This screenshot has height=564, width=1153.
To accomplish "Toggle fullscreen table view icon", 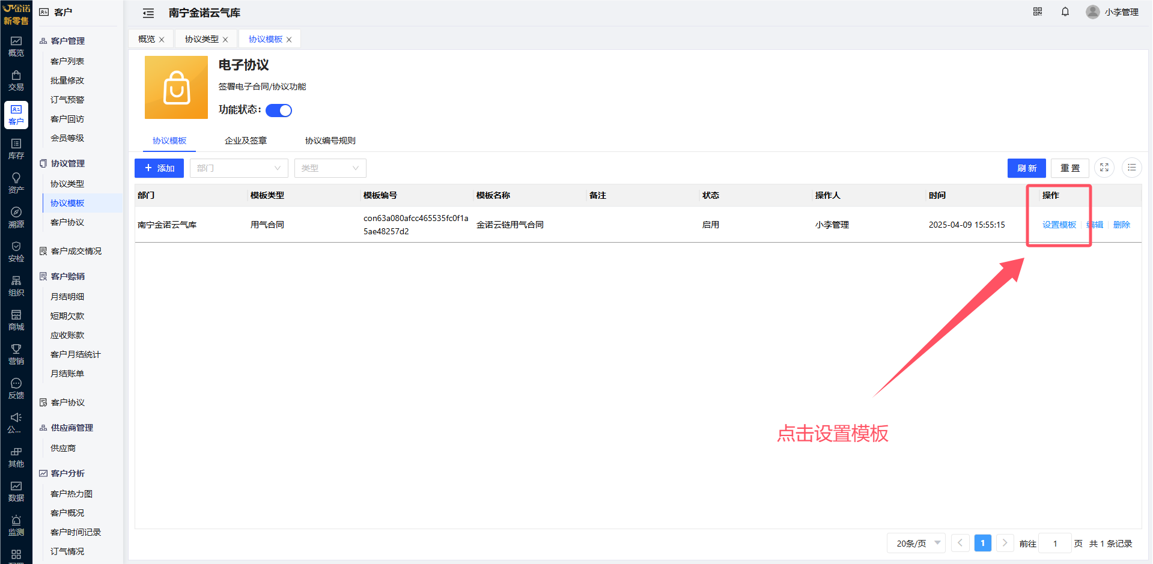I will point(1104,168).
